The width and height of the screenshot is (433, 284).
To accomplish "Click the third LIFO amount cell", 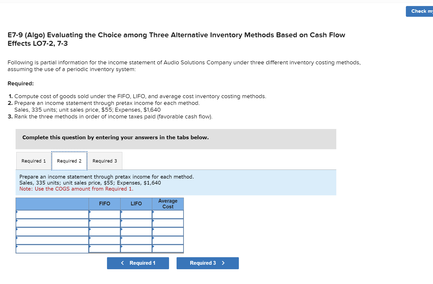I will 136,231.
